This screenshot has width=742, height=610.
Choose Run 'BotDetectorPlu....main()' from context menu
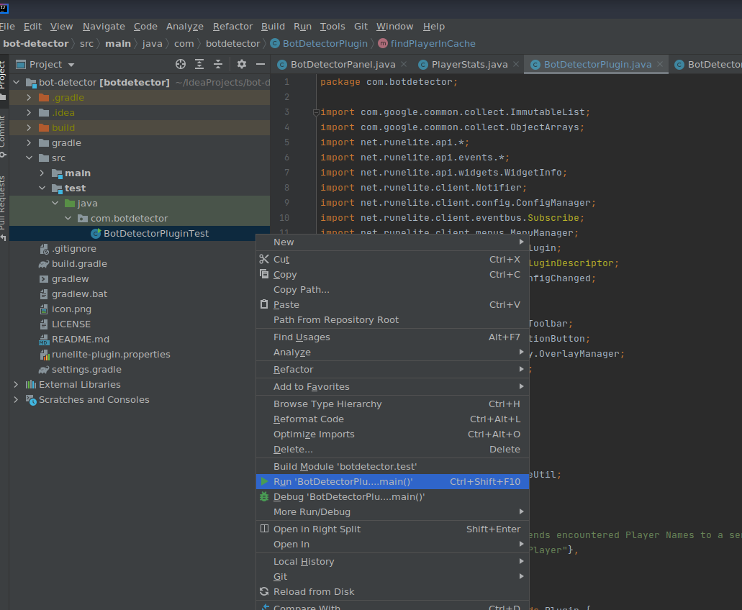[392, 481]
